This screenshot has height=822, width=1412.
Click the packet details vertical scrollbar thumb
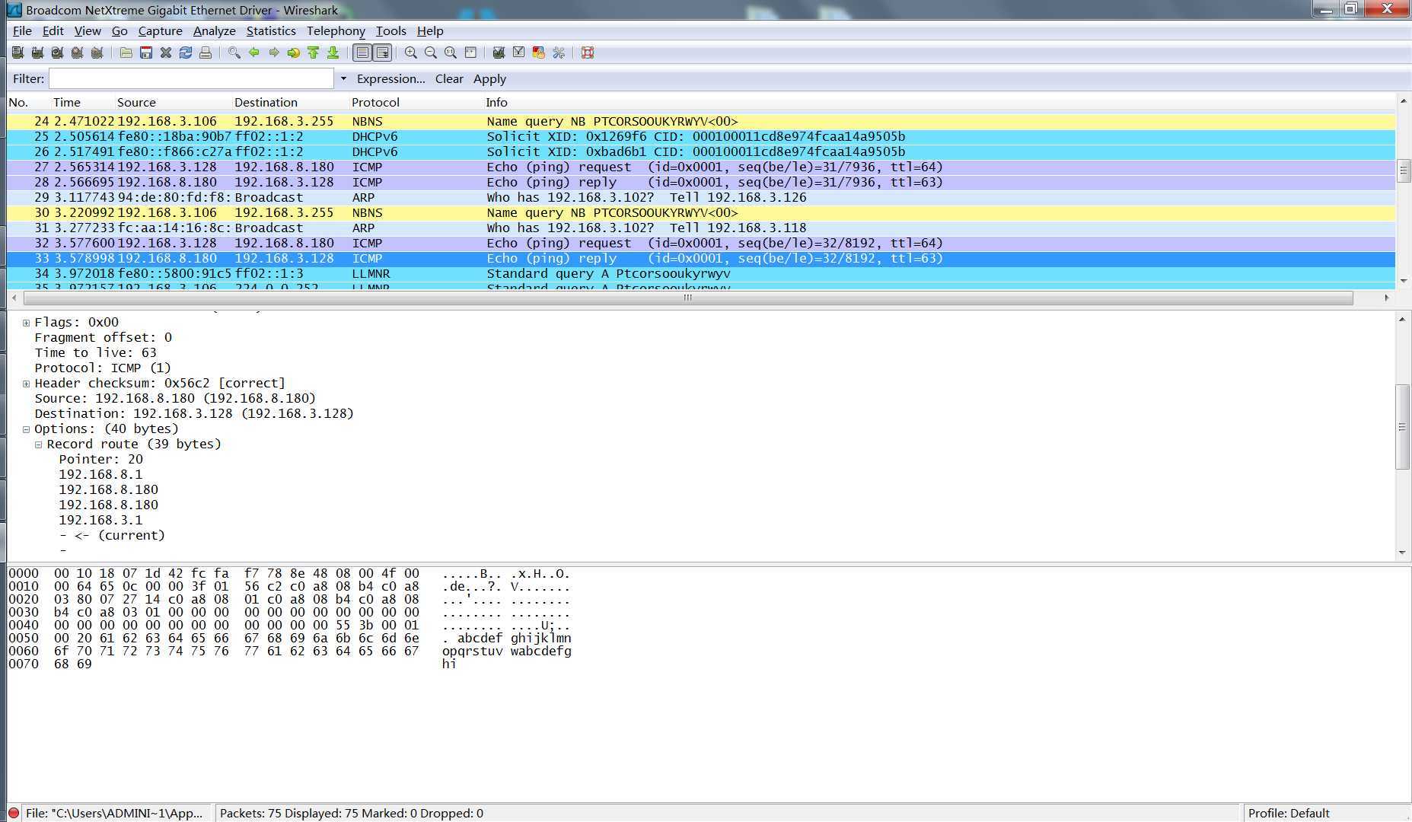tap(1402, 426)
